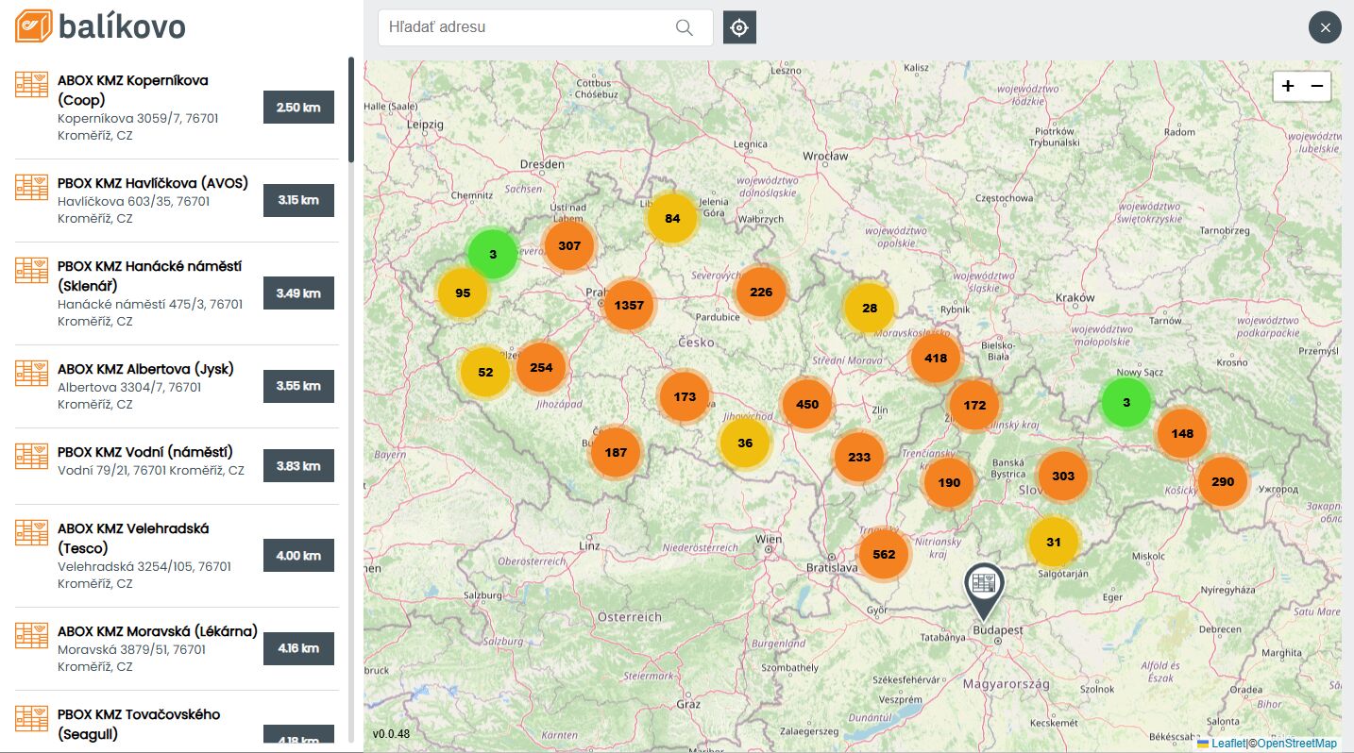1354x753 pixels.
Task: Zoom out with the minus button
Action: (1317, 86)
